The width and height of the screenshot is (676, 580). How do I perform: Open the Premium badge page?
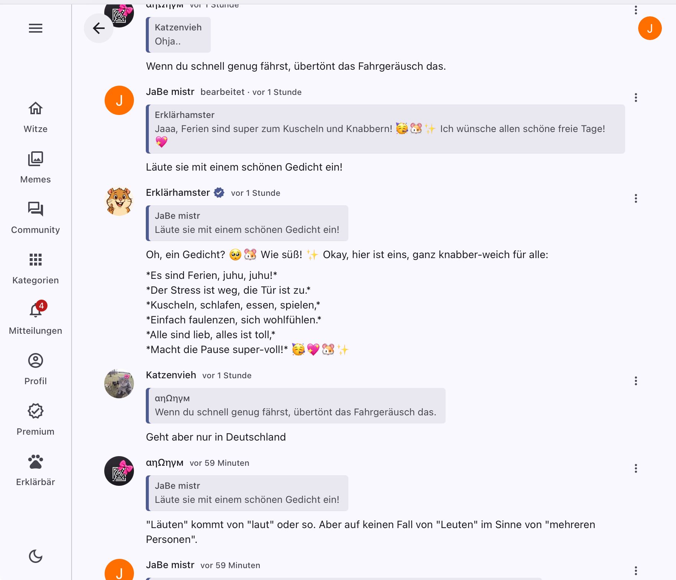pos(36,420)
